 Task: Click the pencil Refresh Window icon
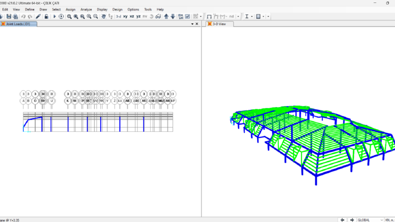(38, 16)
